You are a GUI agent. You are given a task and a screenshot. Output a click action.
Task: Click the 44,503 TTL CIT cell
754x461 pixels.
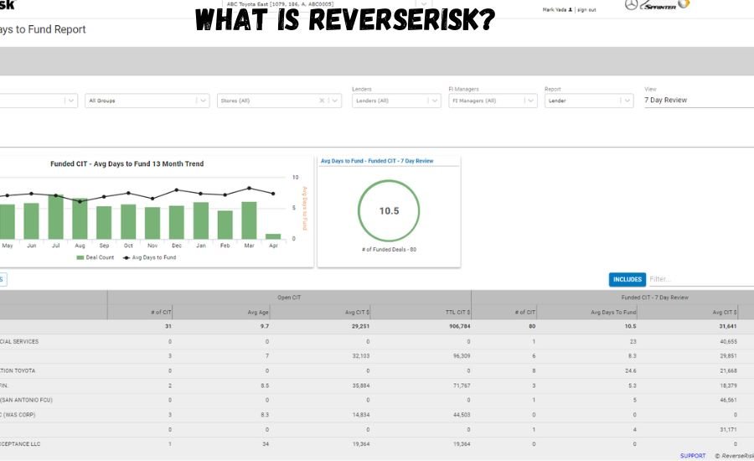pyautogui.click(x=461, y=415)
